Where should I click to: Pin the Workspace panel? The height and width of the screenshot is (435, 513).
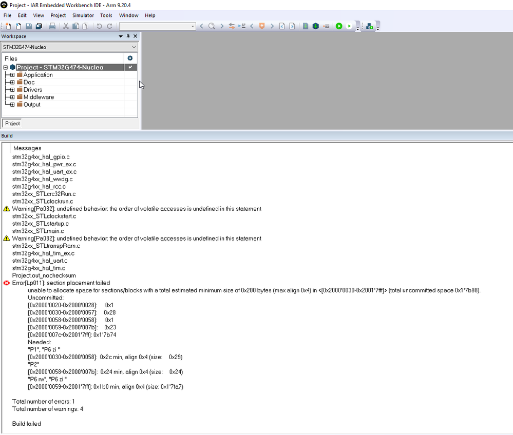(x=128, y=36)
